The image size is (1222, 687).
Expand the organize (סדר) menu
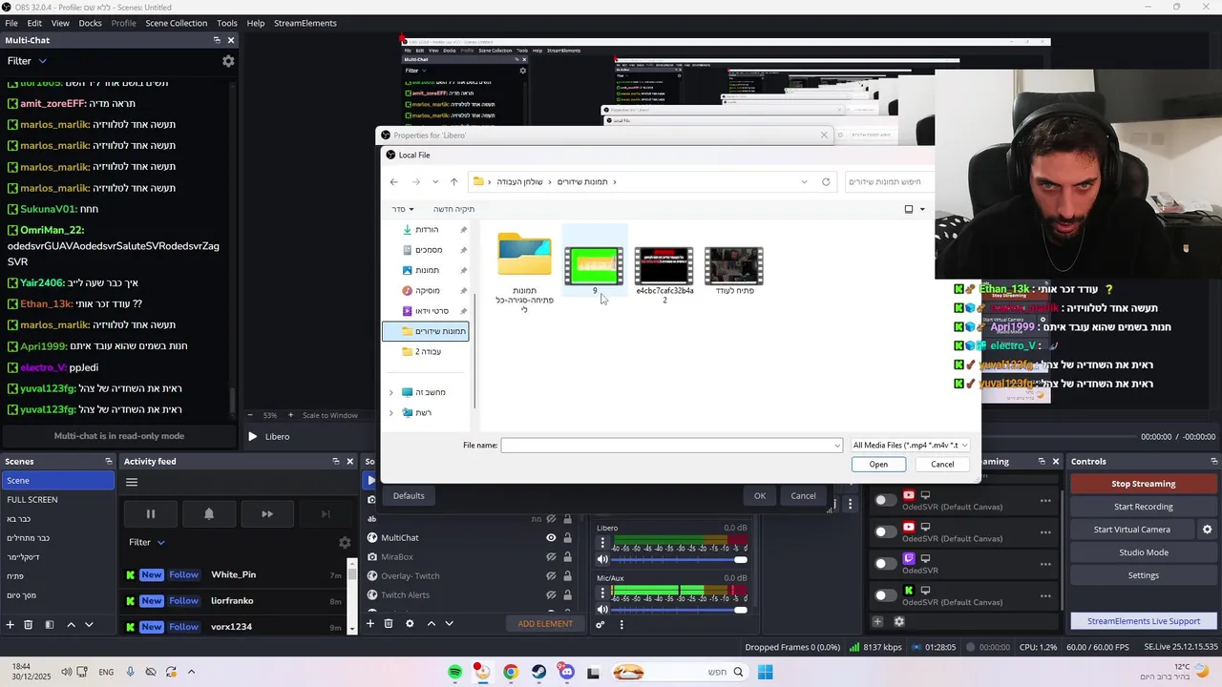point(403,209)
